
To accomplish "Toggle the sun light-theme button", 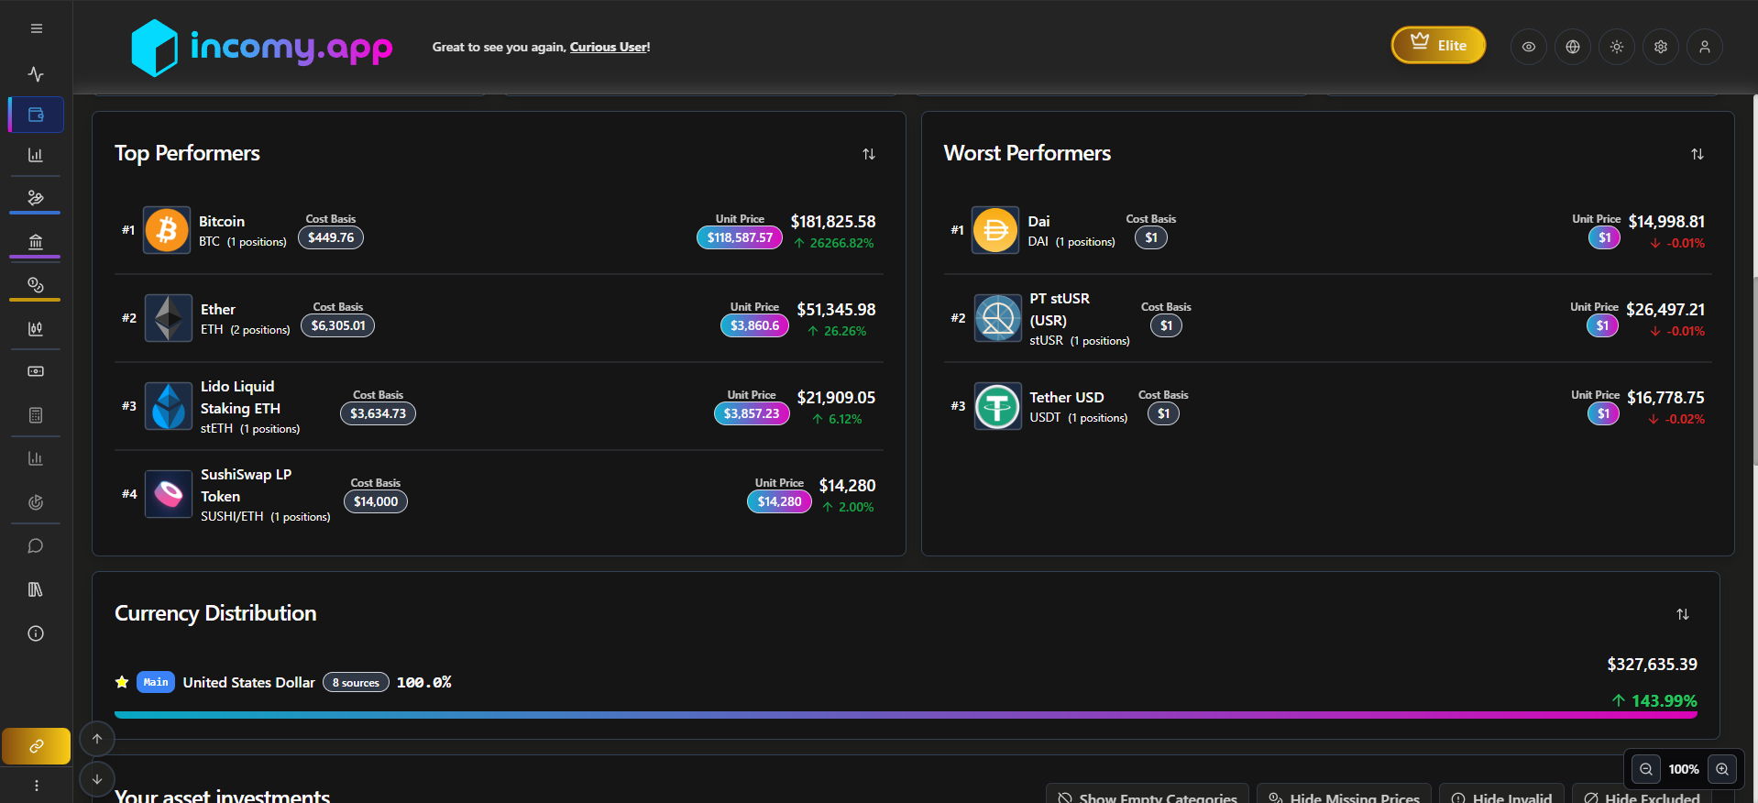I will click(1616, 47).
